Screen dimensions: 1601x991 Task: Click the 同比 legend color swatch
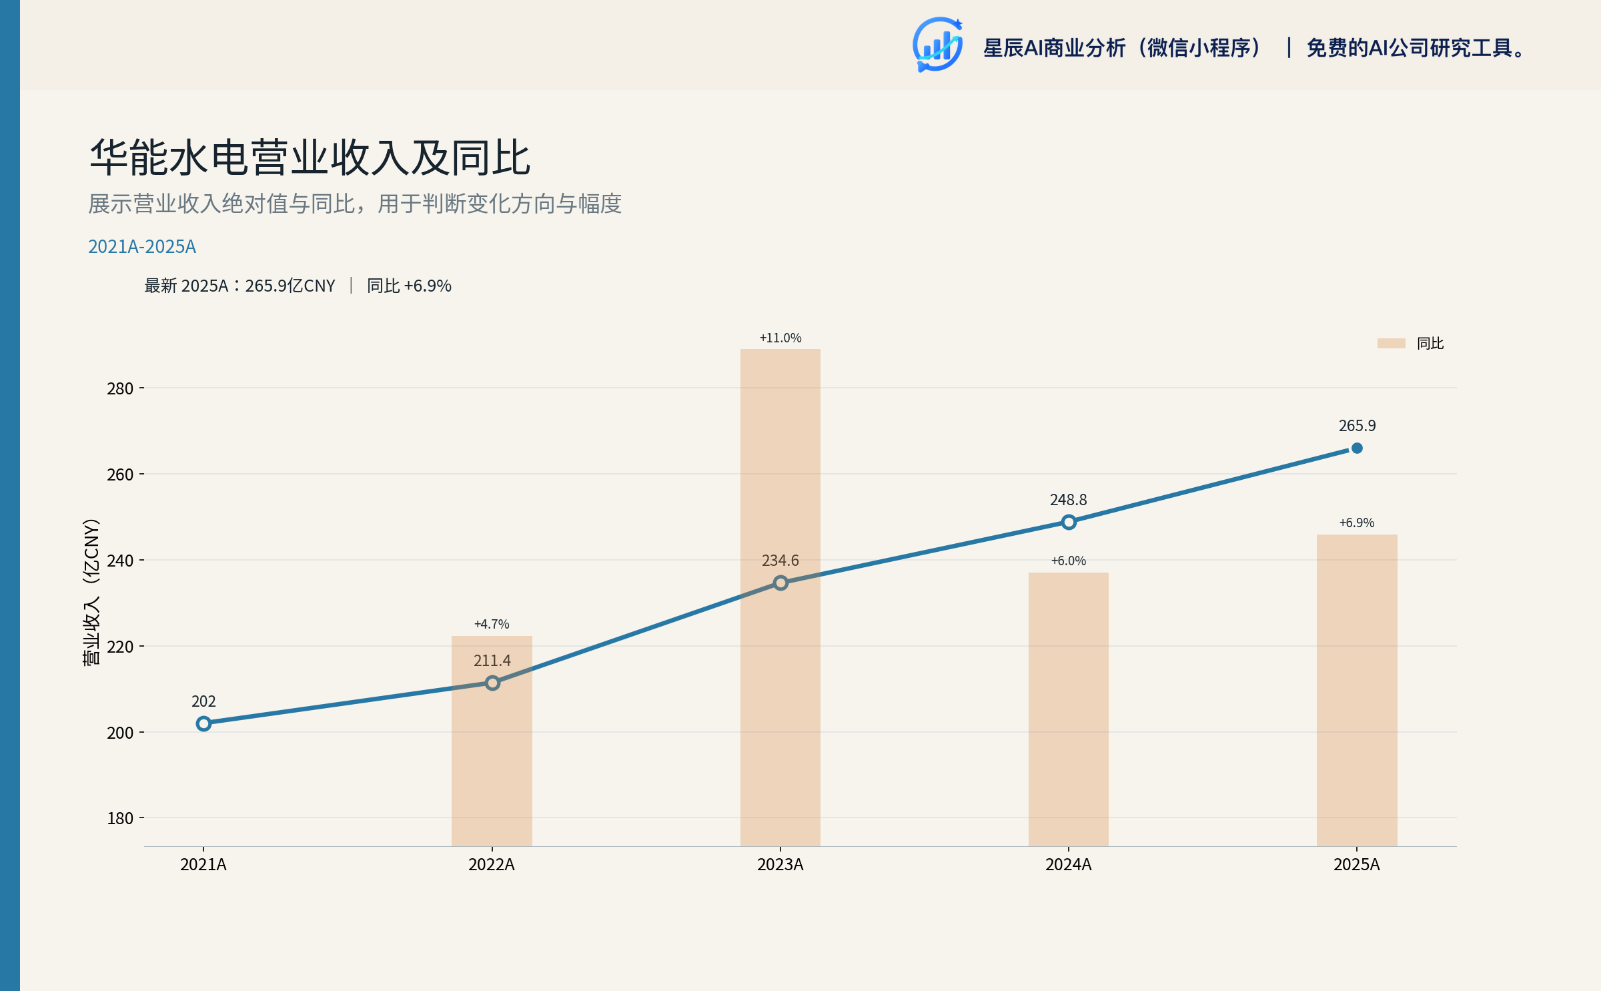click(1392, 343)
